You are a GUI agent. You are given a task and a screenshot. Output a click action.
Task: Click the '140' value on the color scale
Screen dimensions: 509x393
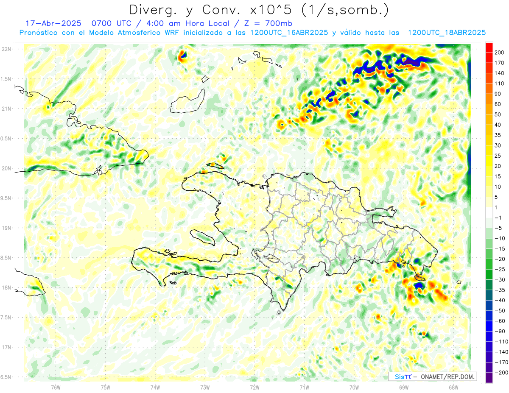click(500, 73)
